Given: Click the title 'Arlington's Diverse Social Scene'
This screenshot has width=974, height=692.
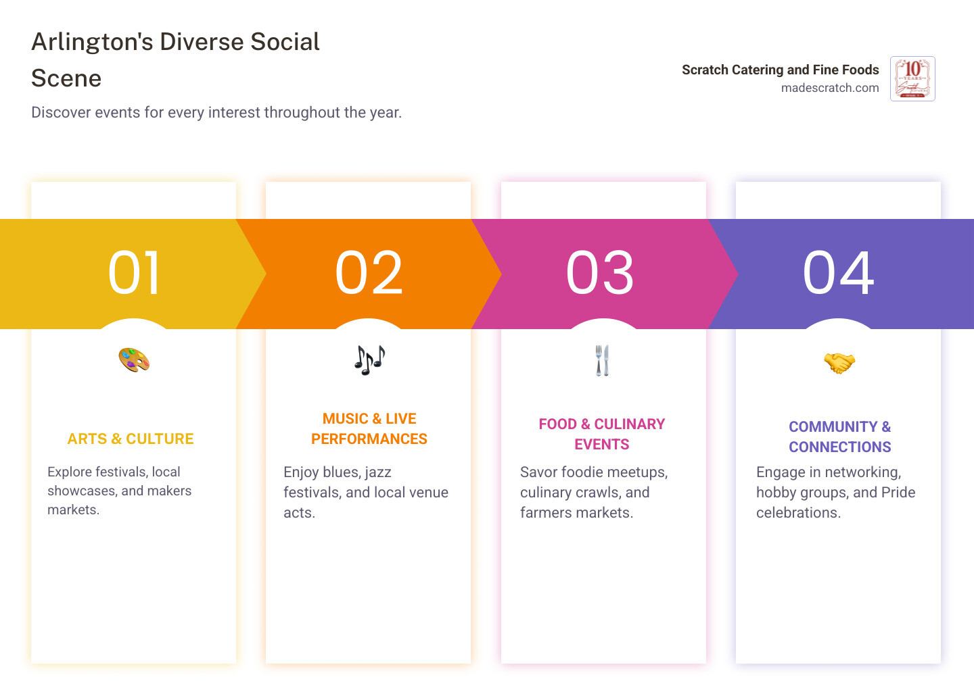Looking at the screenshot, I should click(x=176, y=59).
